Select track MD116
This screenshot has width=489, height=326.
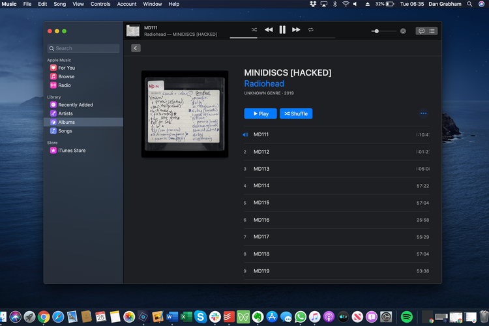[x=336, y=220]
